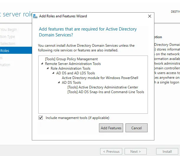Click Previous button in background wizard
Screen dimensions: 180x156
click(111, 151)
